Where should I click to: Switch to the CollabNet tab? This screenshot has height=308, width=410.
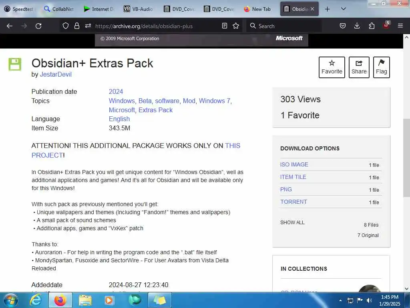[x=60, y=9]
